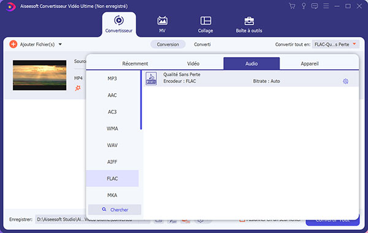Select Qualité Sans Perte preset
The width and height of the screenshot is (368, 233).
[251, 78]
